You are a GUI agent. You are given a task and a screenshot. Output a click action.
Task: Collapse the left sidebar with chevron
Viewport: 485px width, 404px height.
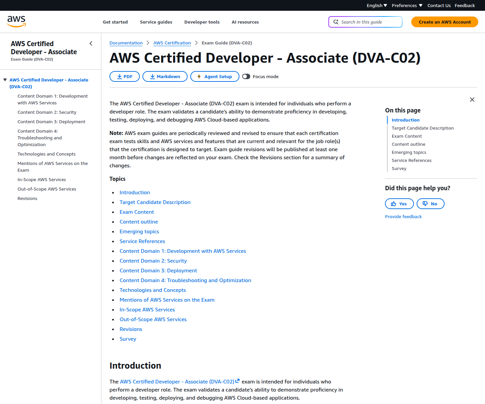pos(91,43)
